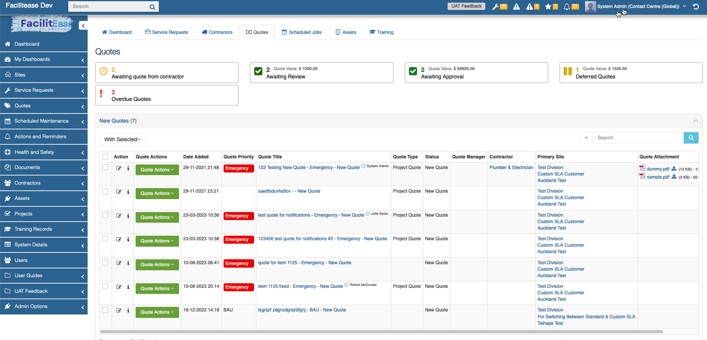Click the top Search input field
Image resolution: width=707 pixels, height=340 pixels.
(x=109, y=6)
